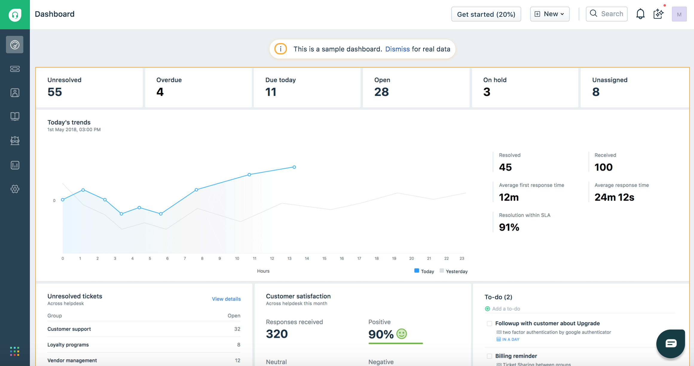Open the Forums sidebar icon
Viewport: 694px width, 366px height.
coord(15,141)
